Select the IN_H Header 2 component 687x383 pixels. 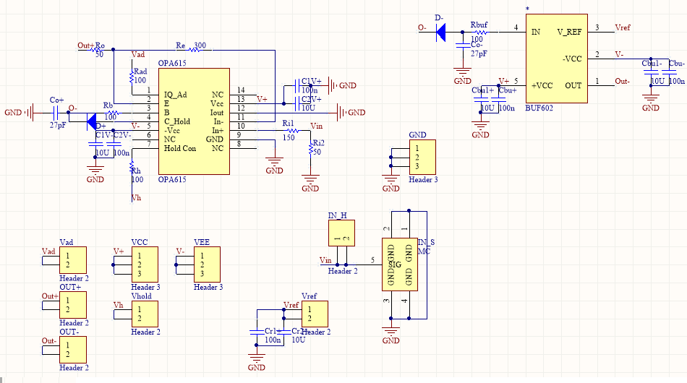point(341,233)
